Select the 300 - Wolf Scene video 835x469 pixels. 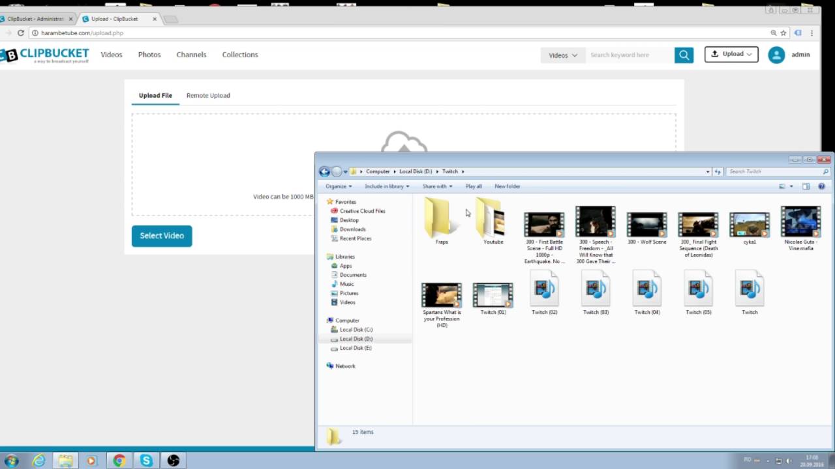point(647,228)
